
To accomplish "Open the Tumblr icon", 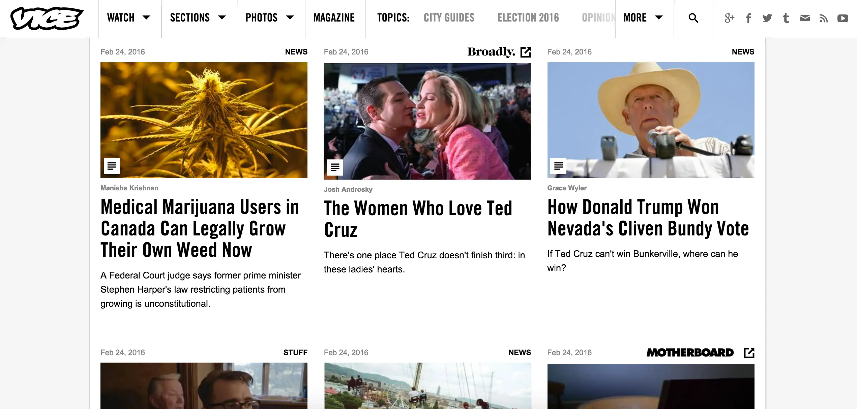I will coord(786,18).
